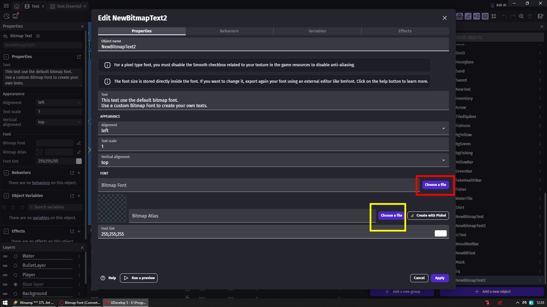Click the Run a preview button
Image resolution: width=547 pixels, height=307 pixels.
pos(139,278)
